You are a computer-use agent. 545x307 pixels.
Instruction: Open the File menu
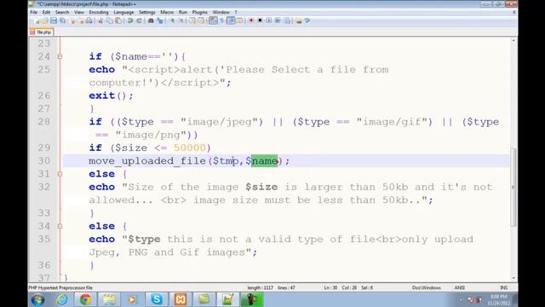[x=34, y=12]
